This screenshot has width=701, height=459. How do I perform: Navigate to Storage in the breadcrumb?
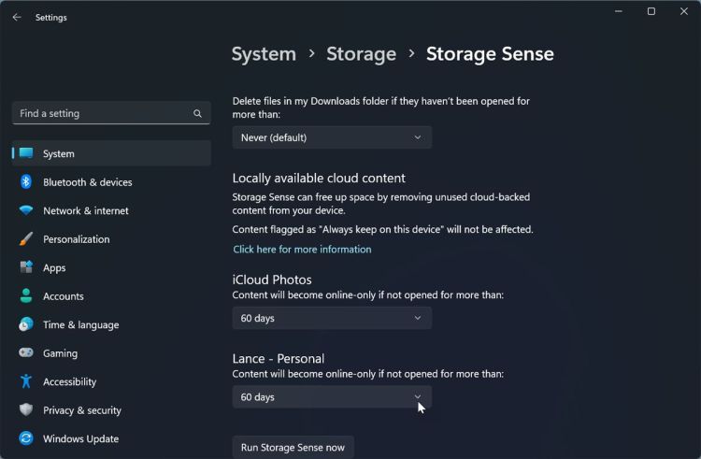point(361,54)
